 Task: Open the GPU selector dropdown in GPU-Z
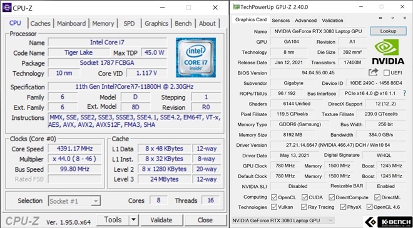(283, 221)
